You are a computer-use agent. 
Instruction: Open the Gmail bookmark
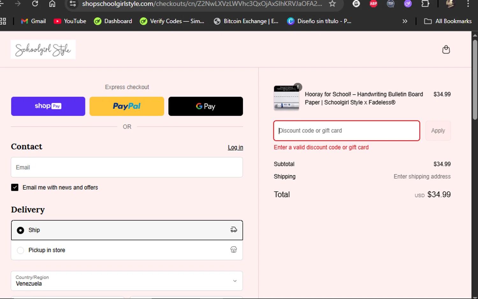[33, 21]
